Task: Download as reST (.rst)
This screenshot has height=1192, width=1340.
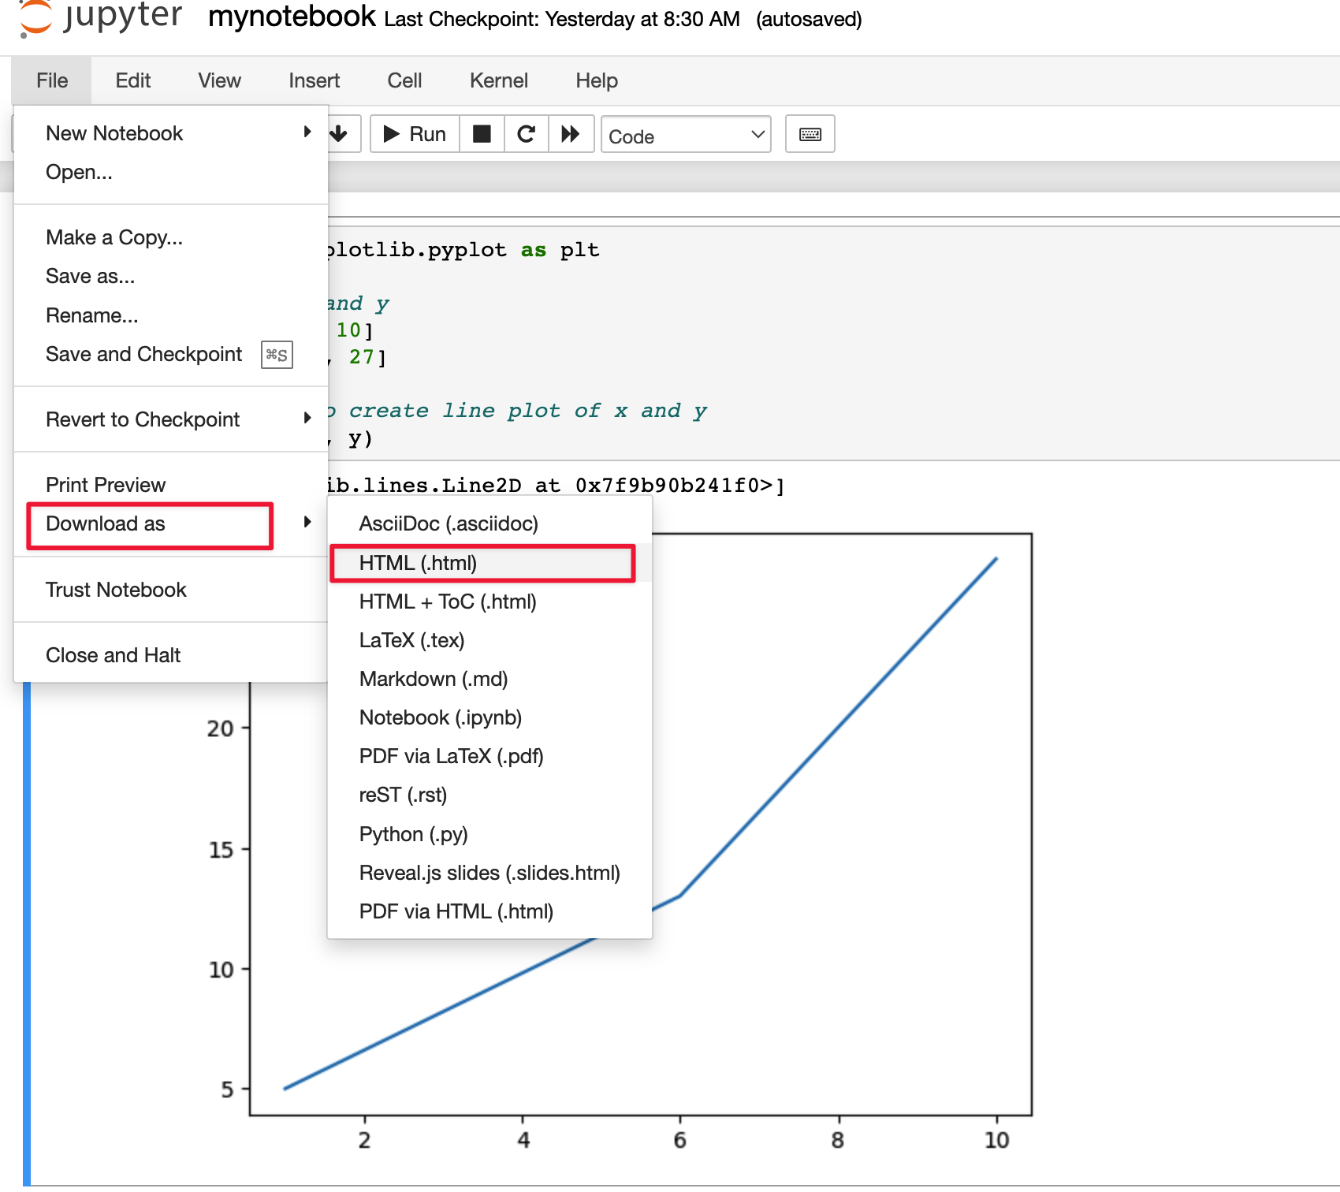Action: point(489,795)
